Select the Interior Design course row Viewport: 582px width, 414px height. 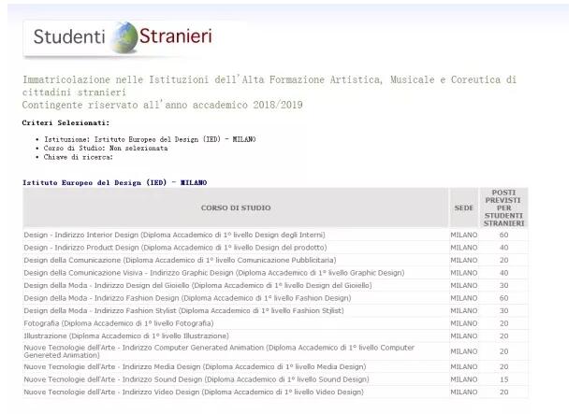click(x=275, y=235)
